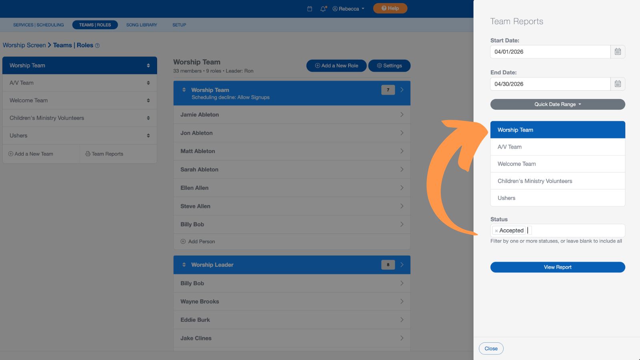Image resolution: width=640 pixels, height=360 pixels.
Task: Click the reorder arrows beside A/V Team
Action: (x=148, y=83)
